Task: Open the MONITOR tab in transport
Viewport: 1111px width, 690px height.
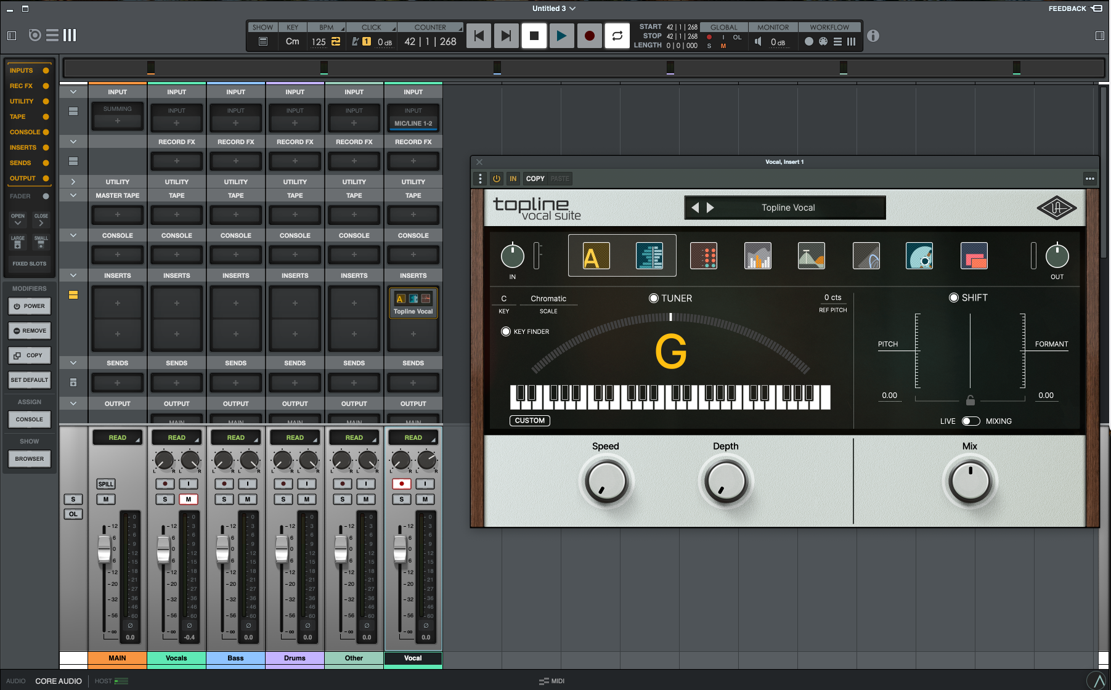Action: click(773, 27)
